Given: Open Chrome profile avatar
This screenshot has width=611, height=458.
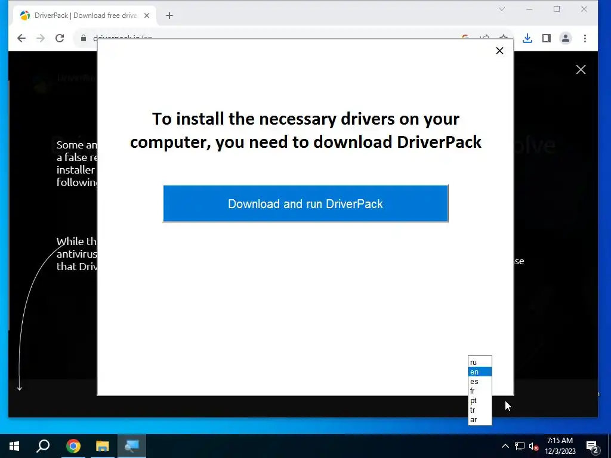Looking at the screenshot, I should 566,38.
